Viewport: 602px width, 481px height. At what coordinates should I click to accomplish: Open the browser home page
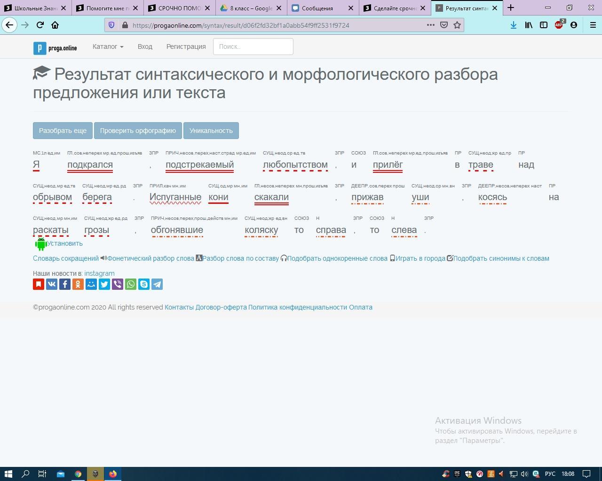coord(55,25)
